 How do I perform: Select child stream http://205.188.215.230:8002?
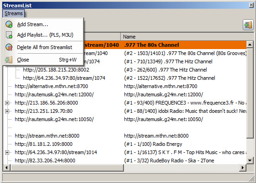click(x=56, y=70)
